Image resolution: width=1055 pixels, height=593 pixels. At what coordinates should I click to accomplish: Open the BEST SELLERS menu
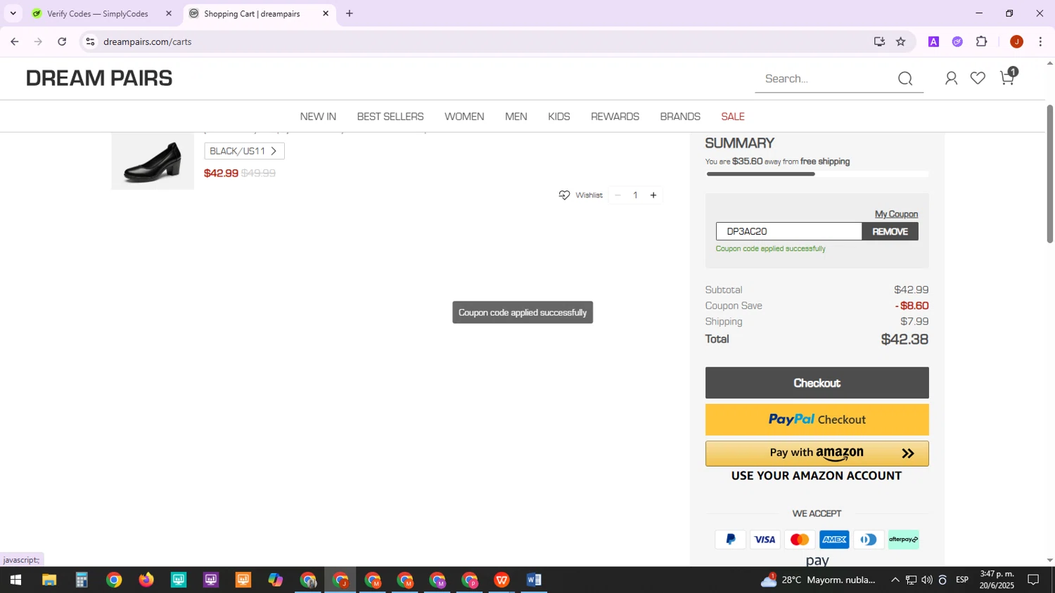[x=390, y=117]
